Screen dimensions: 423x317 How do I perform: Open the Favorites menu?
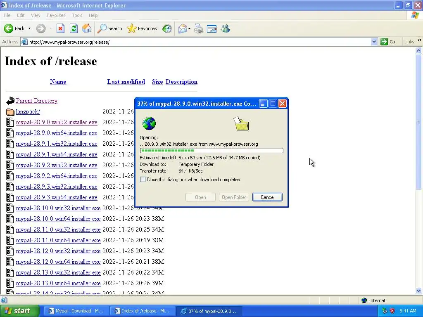pyautogui.click(x=56, y=15)
